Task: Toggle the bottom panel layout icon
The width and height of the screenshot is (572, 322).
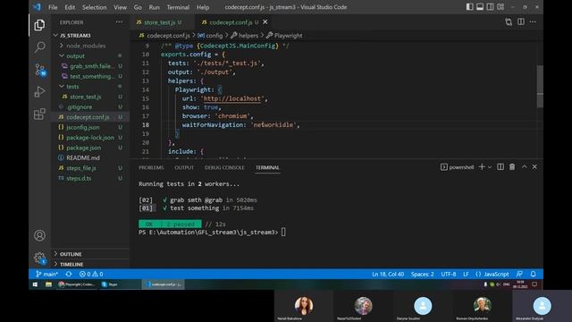Action: (480, 7)
